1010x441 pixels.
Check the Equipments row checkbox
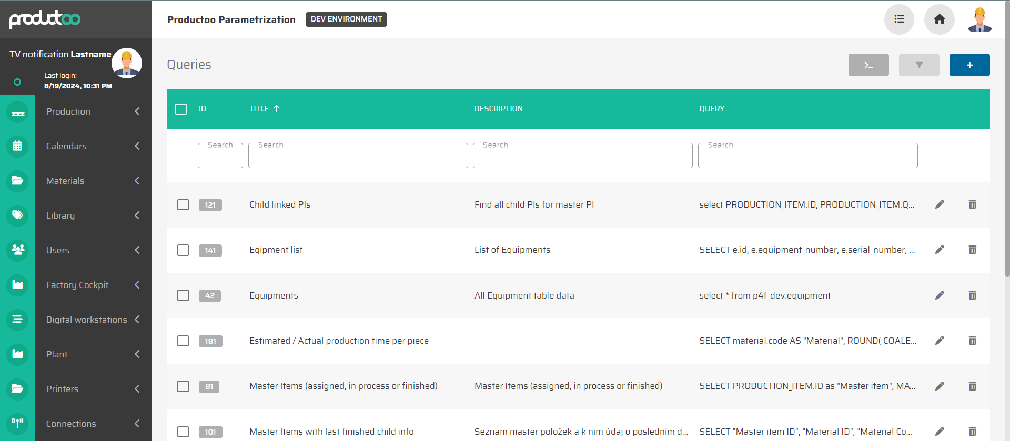tap(183, 295)
